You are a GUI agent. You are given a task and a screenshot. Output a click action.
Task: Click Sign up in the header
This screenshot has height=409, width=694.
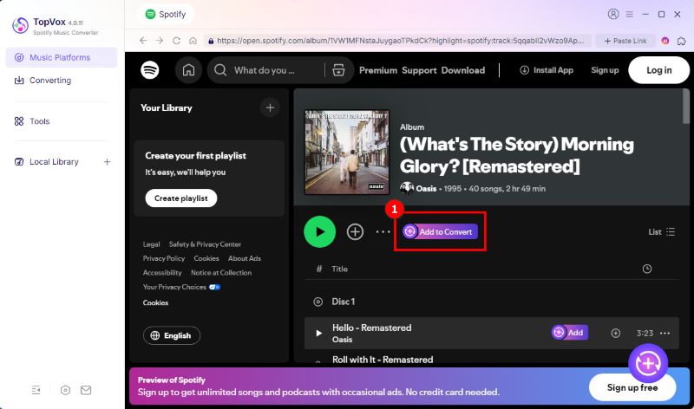(x=605, y=70)
